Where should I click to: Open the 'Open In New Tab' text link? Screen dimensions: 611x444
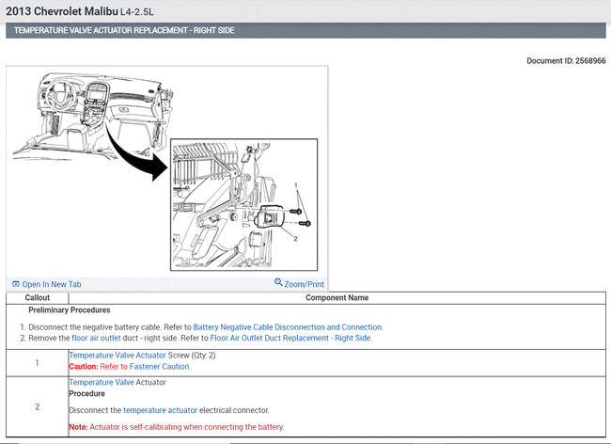(52, 284)
